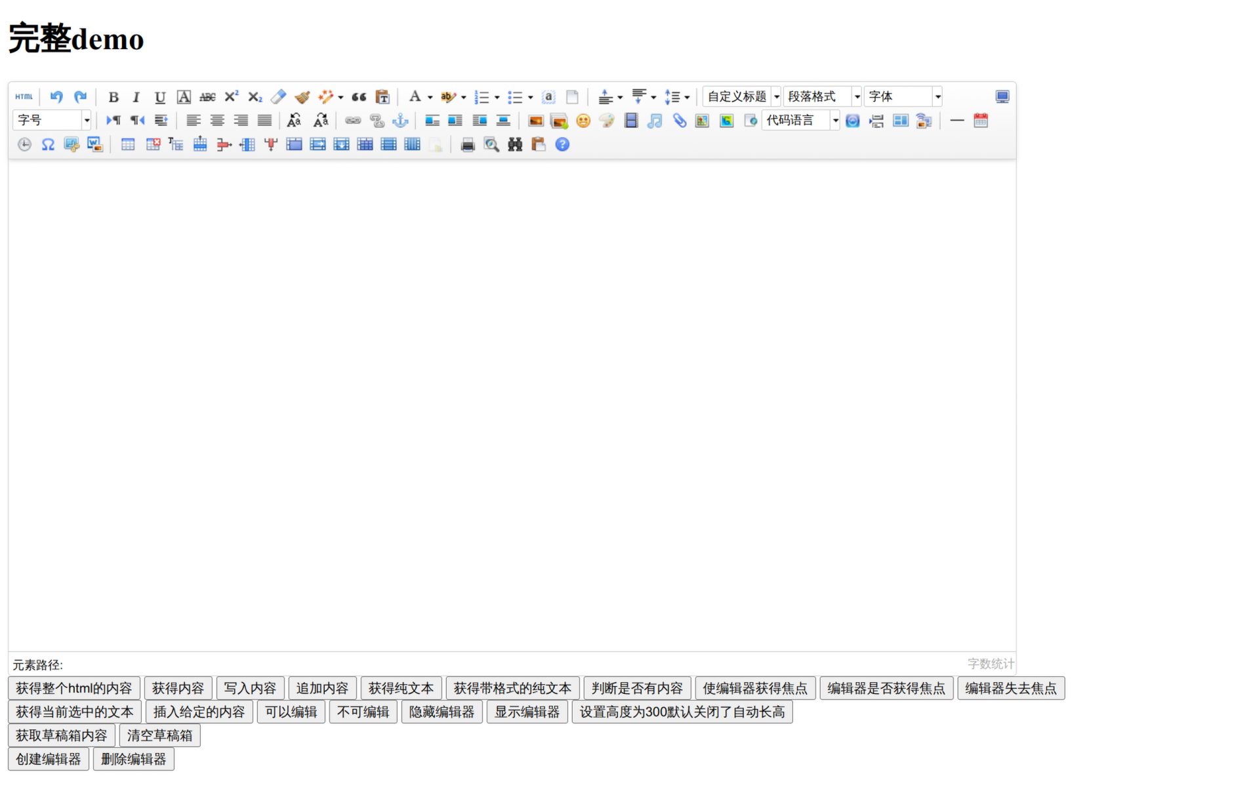Insert the current time

click(x=24, y=144)
